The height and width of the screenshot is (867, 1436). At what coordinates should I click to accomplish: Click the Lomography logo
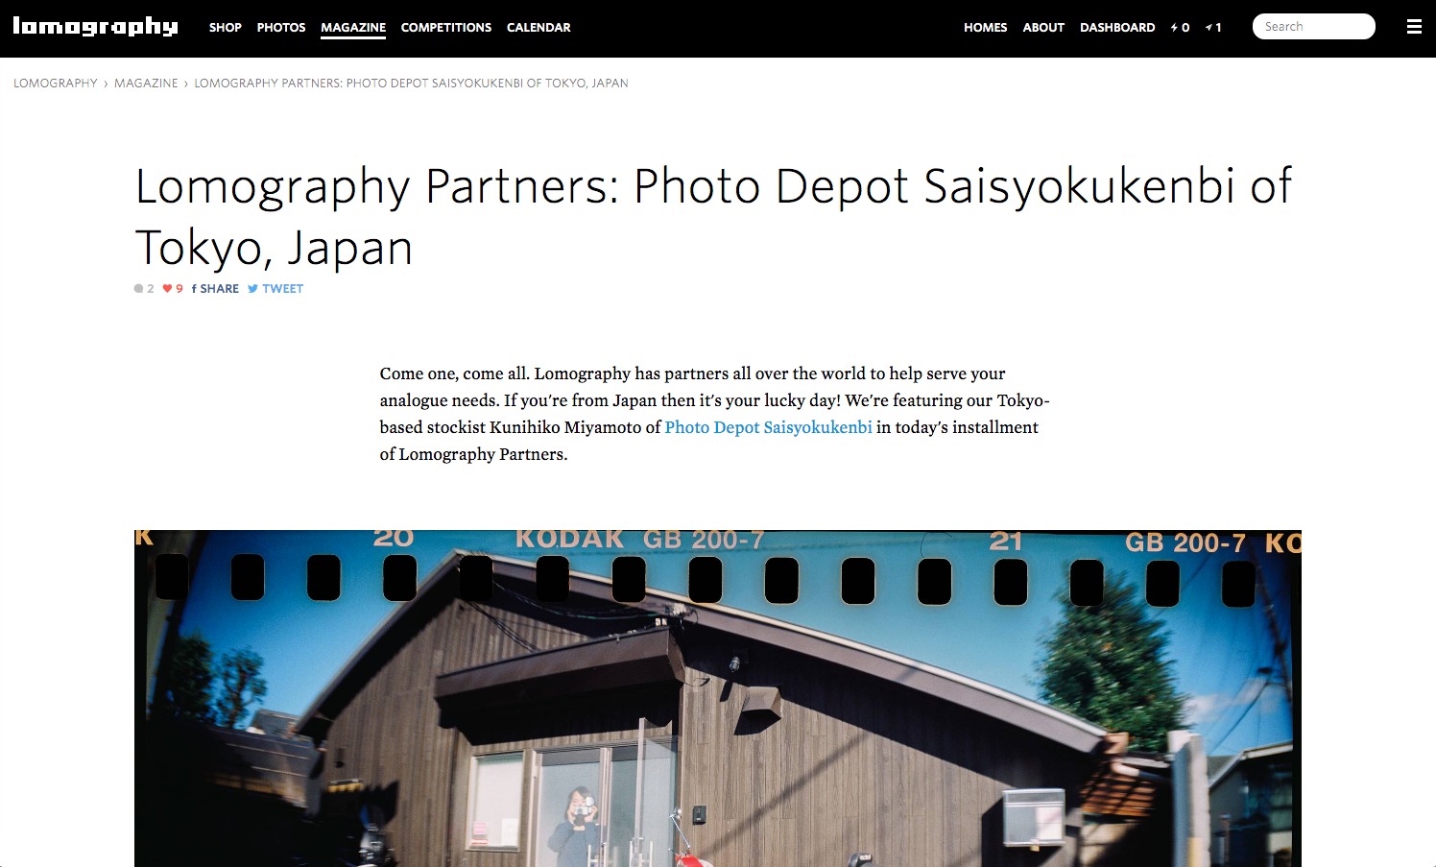(95, 27)
